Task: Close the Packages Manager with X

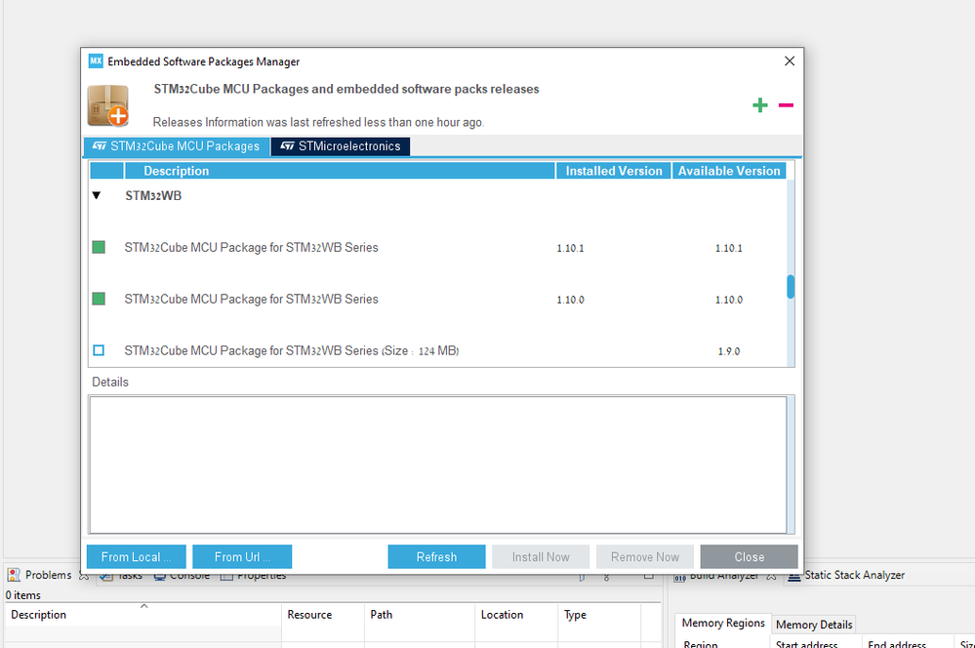Action: tap(790, 61)
